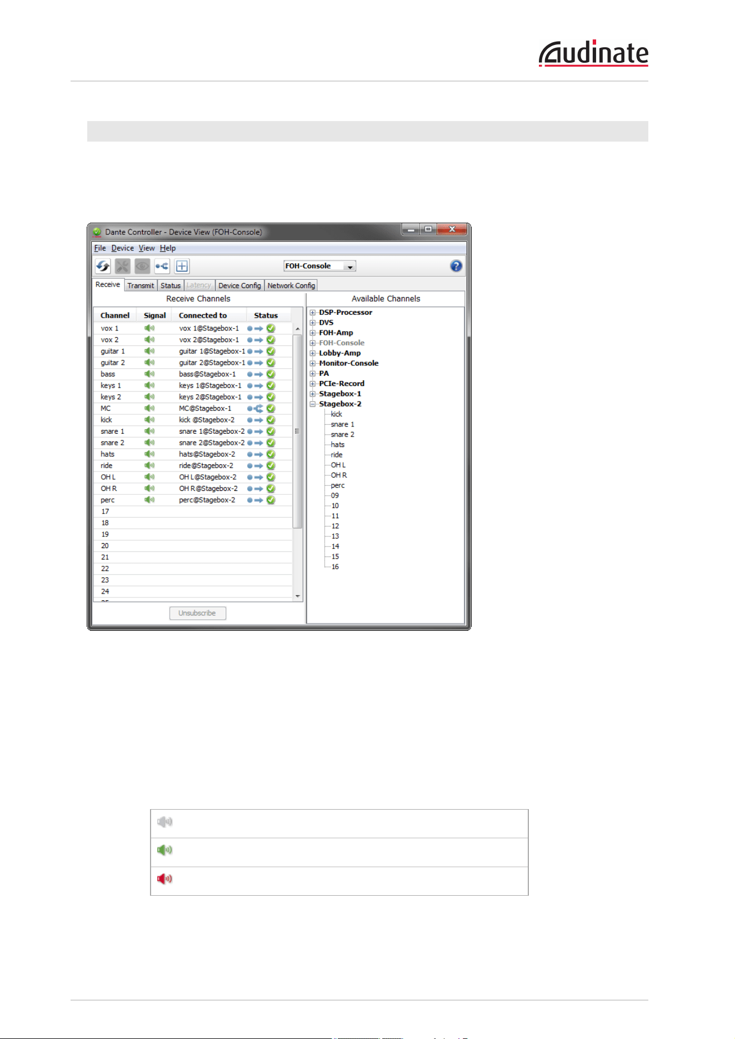Click the Signal column header
This screenshot has width=735, height=1039.
pos(154,315)
